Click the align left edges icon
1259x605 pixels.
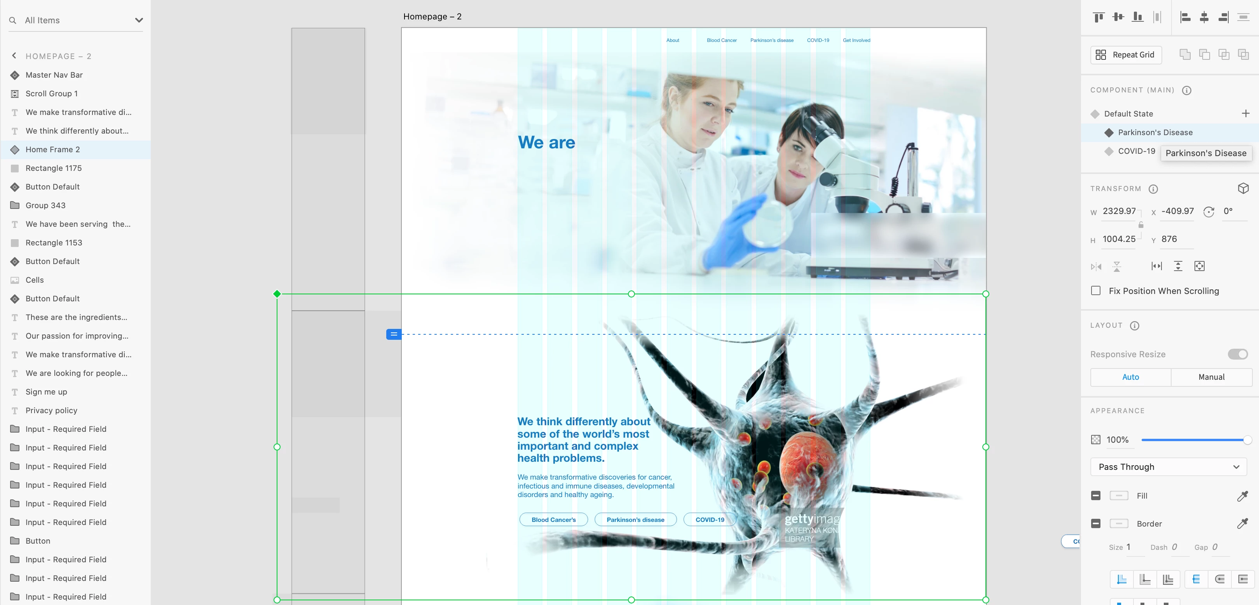point(1185,17)
